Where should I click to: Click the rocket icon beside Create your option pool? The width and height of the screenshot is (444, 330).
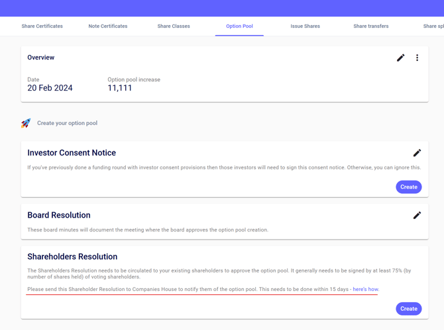click(26, 123)
